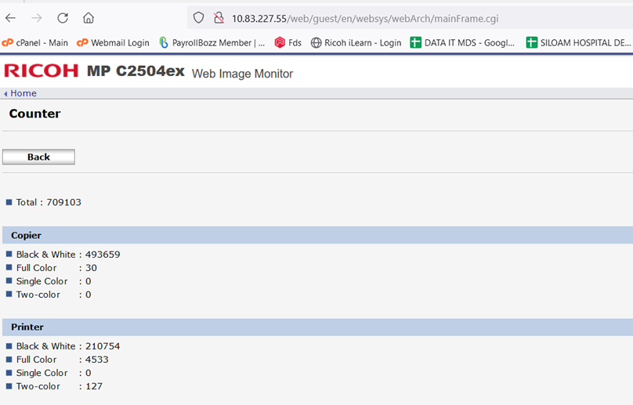Select Printer Two-color value 127
The height and width of the screenshot is (405, 633).
pos(94,386)
